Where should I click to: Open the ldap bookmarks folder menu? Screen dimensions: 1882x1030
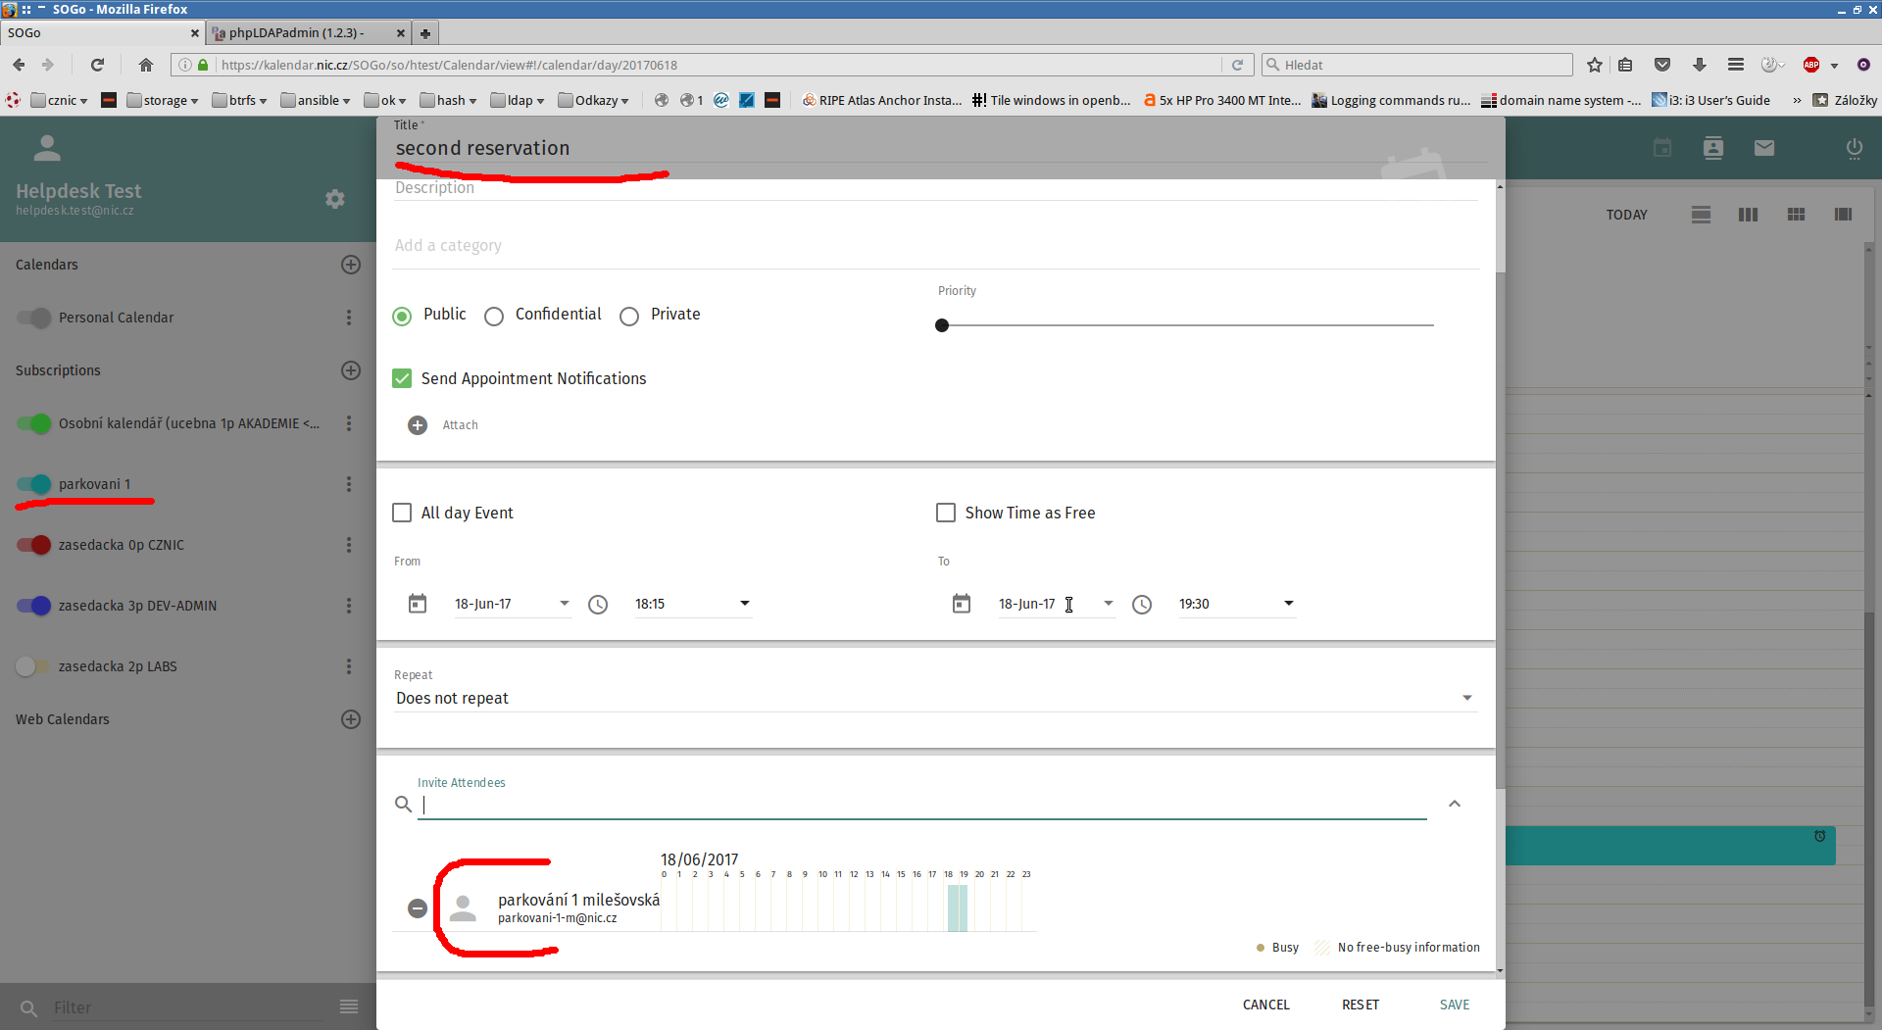click(x=519, y=100)
